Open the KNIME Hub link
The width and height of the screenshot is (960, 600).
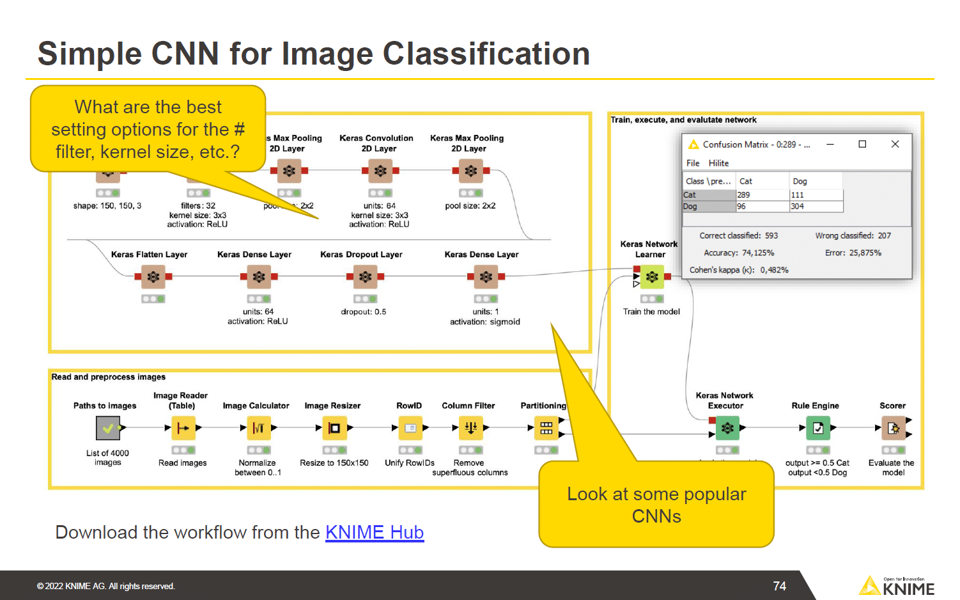[x=375, y=532]
